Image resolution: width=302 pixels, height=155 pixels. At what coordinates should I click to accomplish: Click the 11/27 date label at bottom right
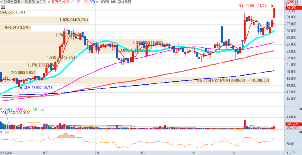click(x=291, y=153)
